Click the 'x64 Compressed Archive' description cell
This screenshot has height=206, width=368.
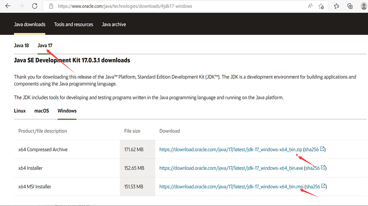67,149
